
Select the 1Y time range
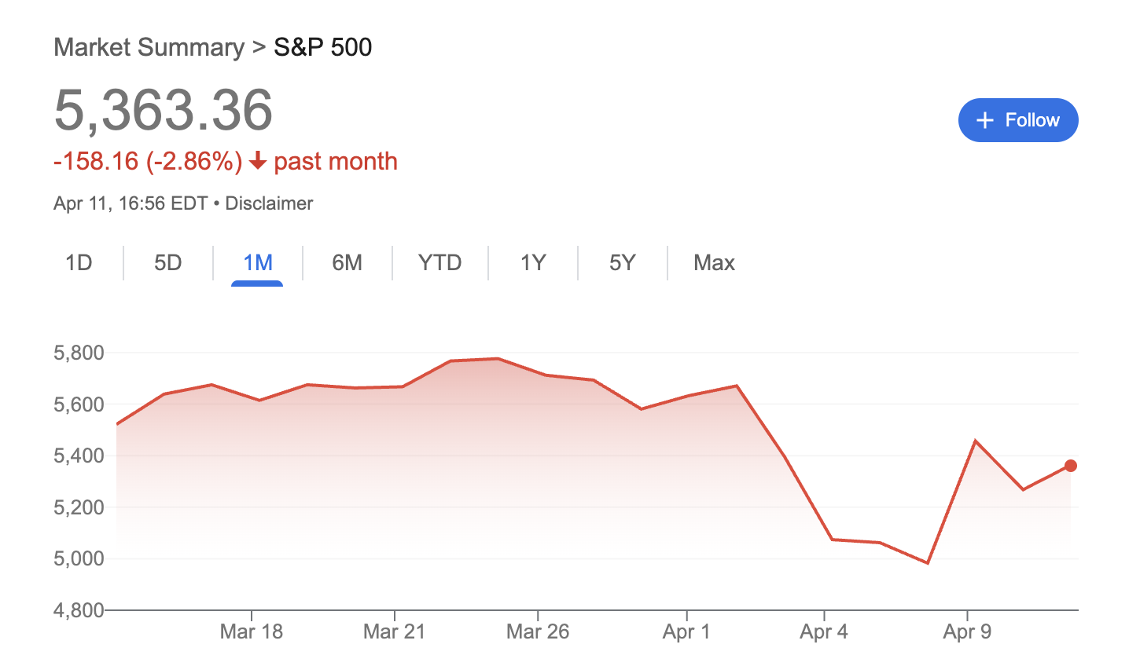tap(532, 262)
